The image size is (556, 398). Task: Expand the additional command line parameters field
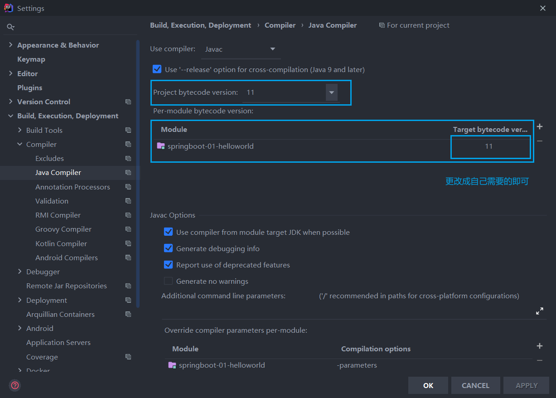[540, 311]
